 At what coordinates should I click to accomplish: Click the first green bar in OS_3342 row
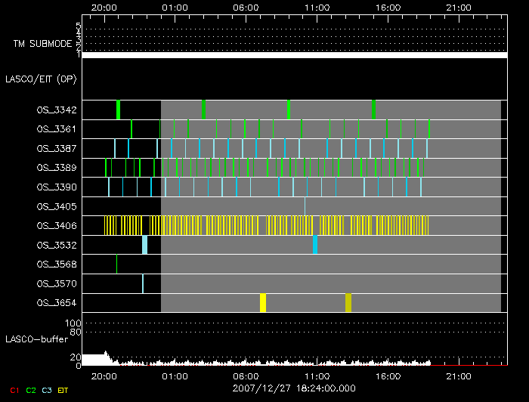click(118, 110)
